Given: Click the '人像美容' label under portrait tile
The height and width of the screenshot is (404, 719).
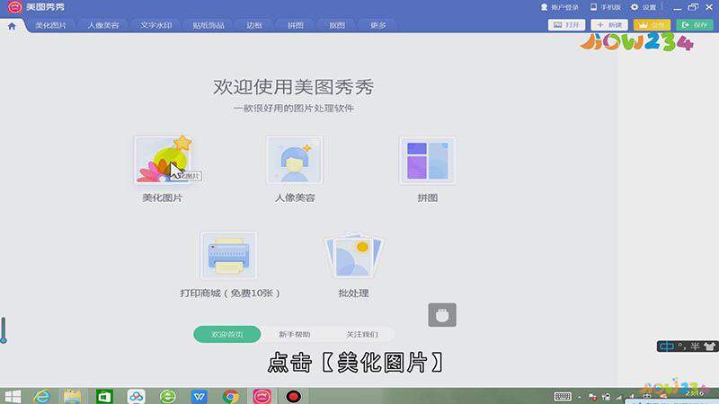Looking at the screenshot, I should [295, 198].
